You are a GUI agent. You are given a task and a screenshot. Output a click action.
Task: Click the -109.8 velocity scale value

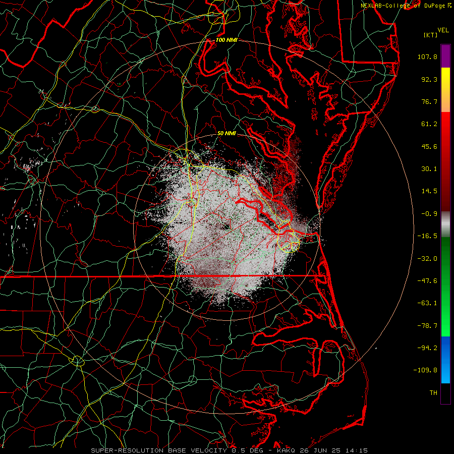[x=426, y=370]
